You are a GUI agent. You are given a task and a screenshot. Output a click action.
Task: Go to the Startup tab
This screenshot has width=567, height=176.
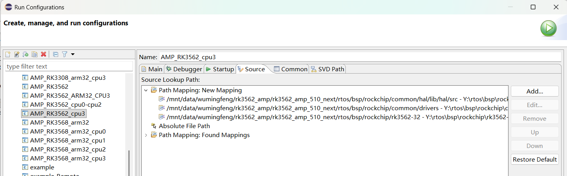pyautogui.click(x=220, y=69)
